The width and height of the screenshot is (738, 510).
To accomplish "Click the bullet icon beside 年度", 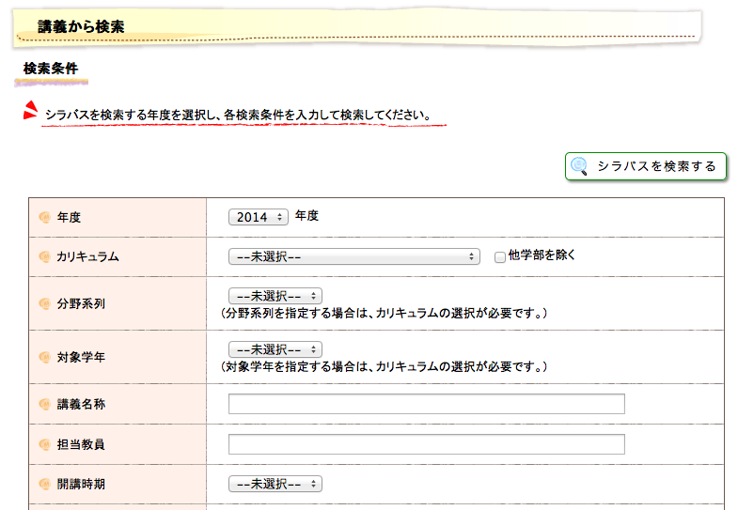I will coord(44,217).
